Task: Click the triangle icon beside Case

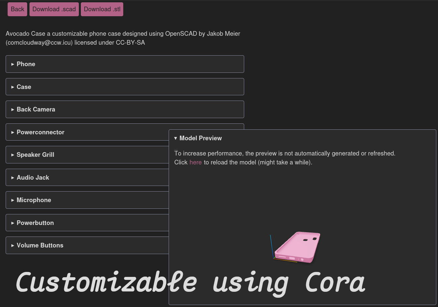Action: [13, 87]
